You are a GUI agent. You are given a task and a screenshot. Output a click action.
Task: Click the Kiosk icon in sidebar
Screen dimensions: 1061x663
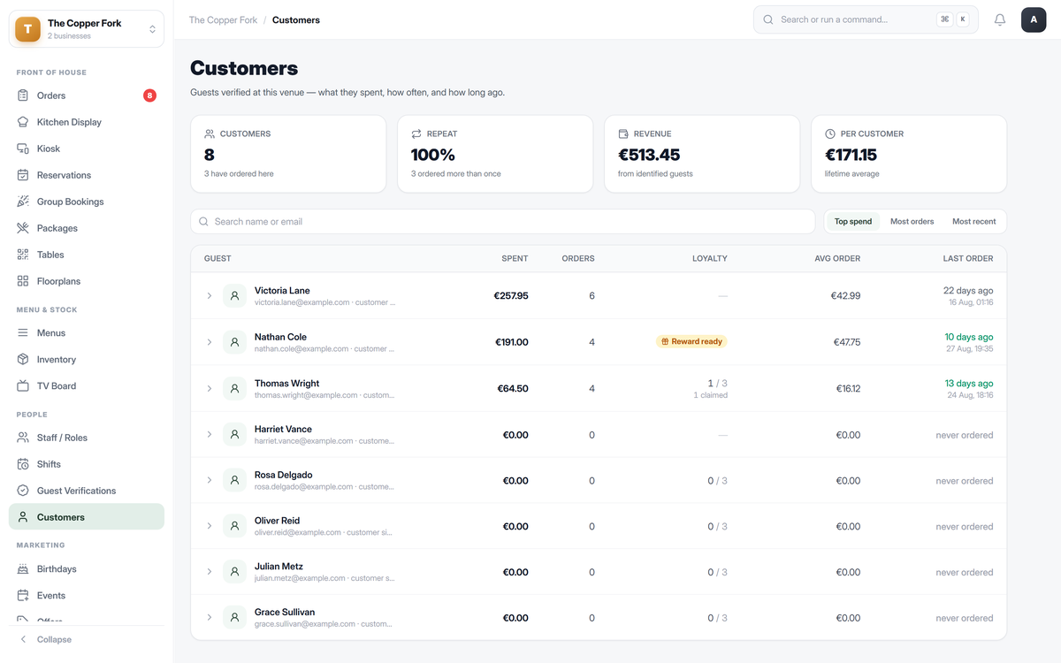[23, 149]
